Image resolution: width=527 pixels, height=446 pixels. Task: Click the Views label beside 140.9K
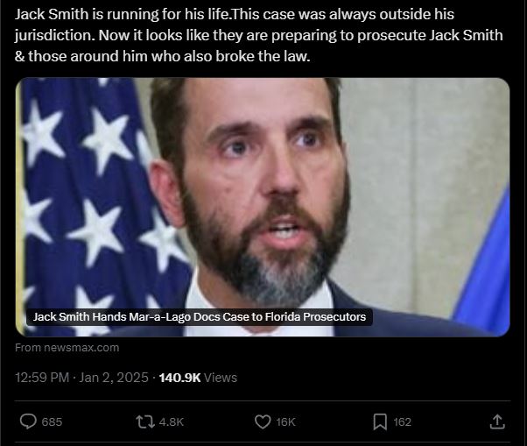pos(221,378)
